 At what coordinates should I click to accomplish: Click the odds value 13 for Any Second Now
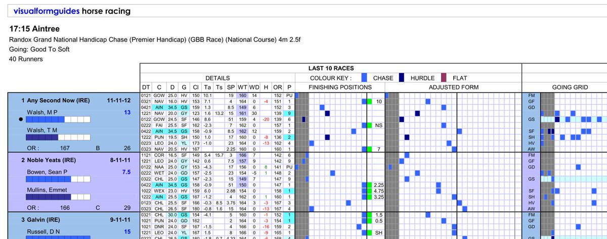(127, 112)
